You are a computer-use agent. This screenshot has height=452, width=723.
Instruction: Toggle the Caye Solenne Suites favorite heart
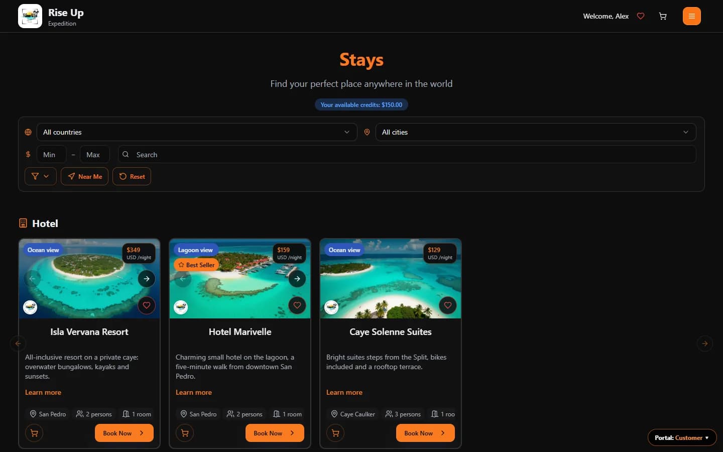pos(448,305)
